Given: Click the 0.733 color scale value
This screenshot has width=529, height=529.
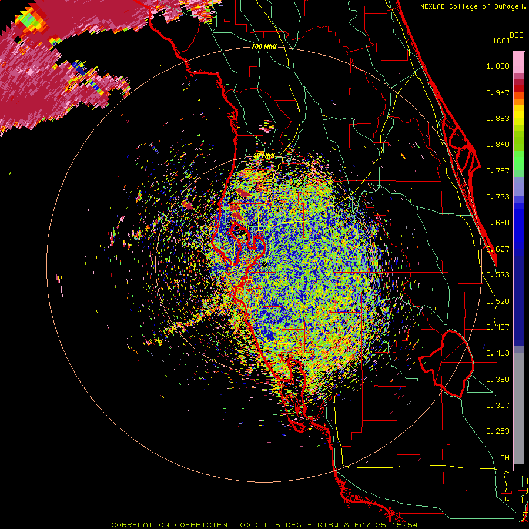Looking at the screenshot, I should (498, 197).
